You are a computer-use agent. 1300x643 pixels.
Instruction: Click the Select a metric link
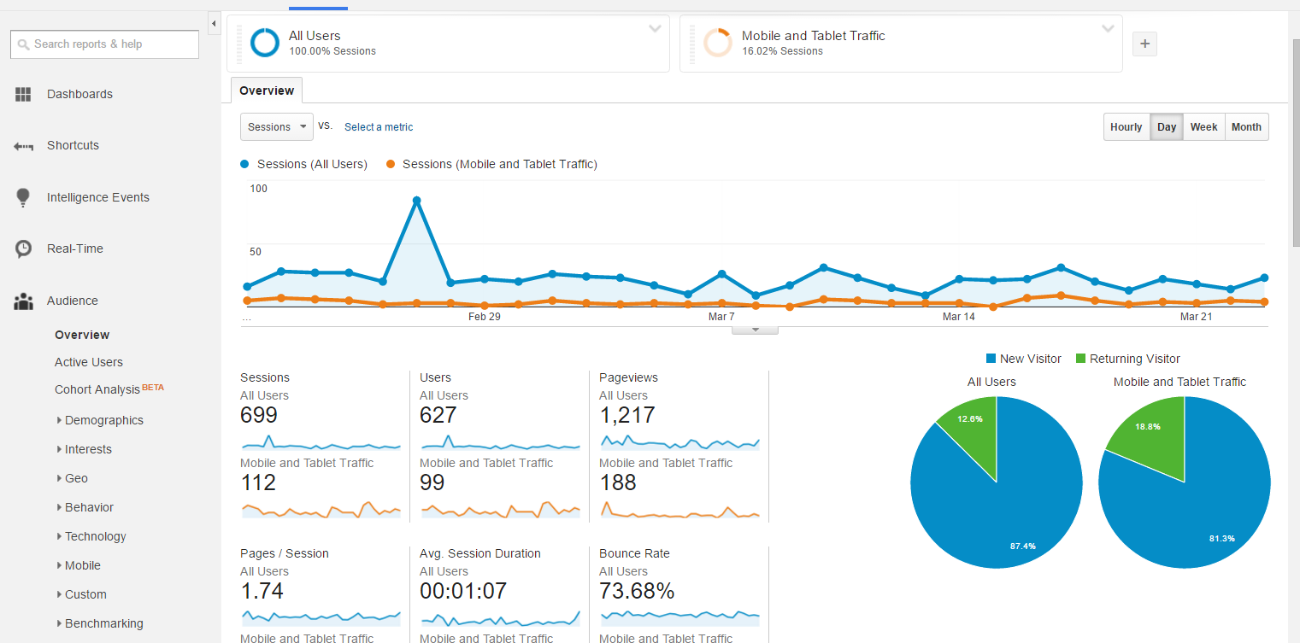click(379, 126)
